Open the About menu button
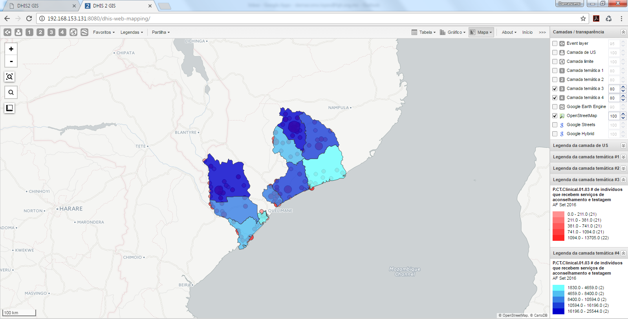This screenshot has height=319, width=628. tap(509, 32)
